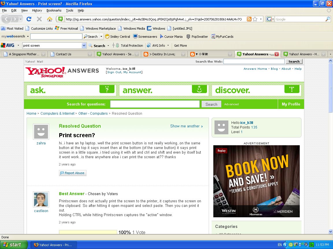Click the Search the Web input field
Image resolution: width=333 pixels, height=249 pixels.
click(x=254, y=61)
